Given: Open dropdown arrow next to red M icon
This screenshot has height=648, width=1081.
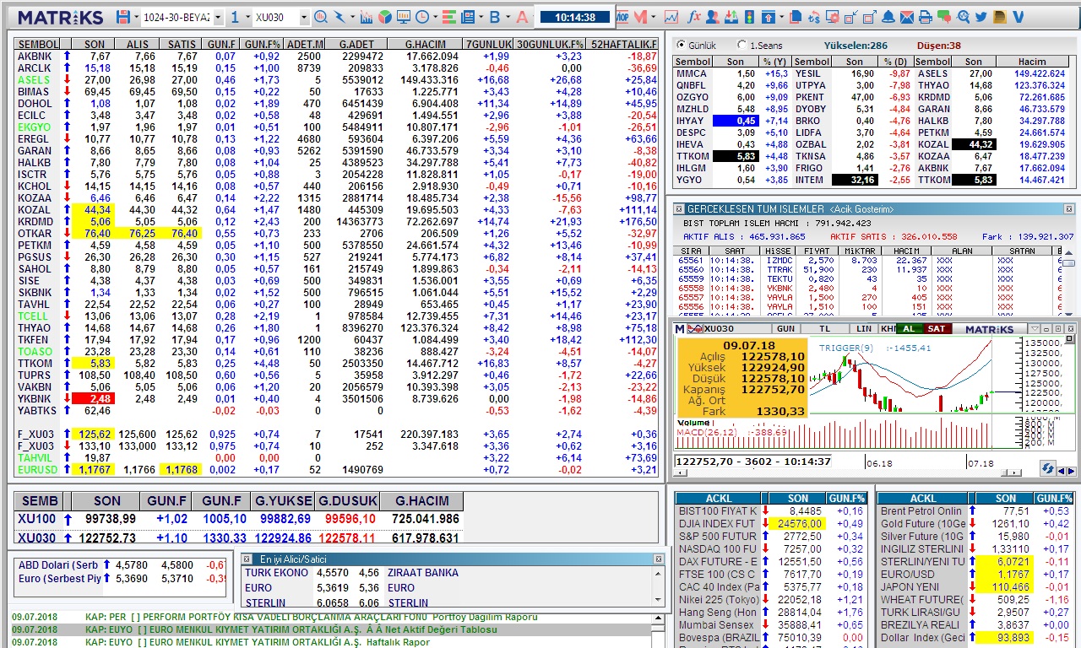Looking at the screenshot, I should (652, 17).
